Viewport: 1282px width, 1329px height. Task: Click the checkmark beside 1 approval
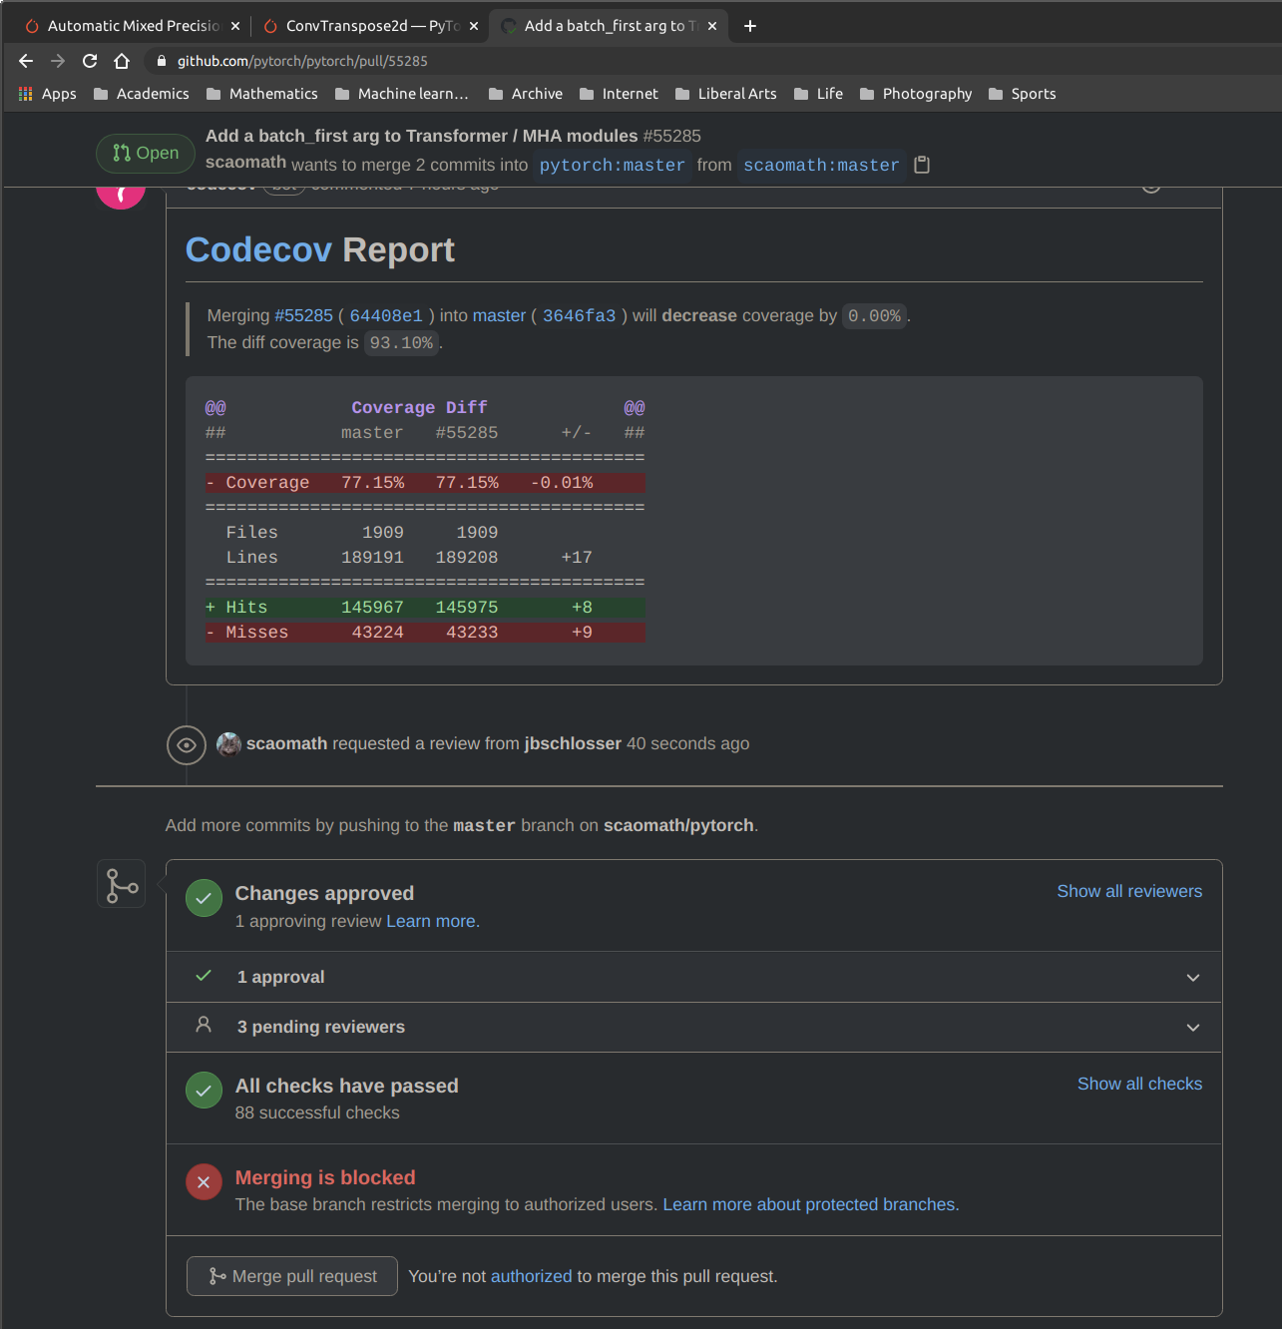pyautogui.click(x=204, y=976)
